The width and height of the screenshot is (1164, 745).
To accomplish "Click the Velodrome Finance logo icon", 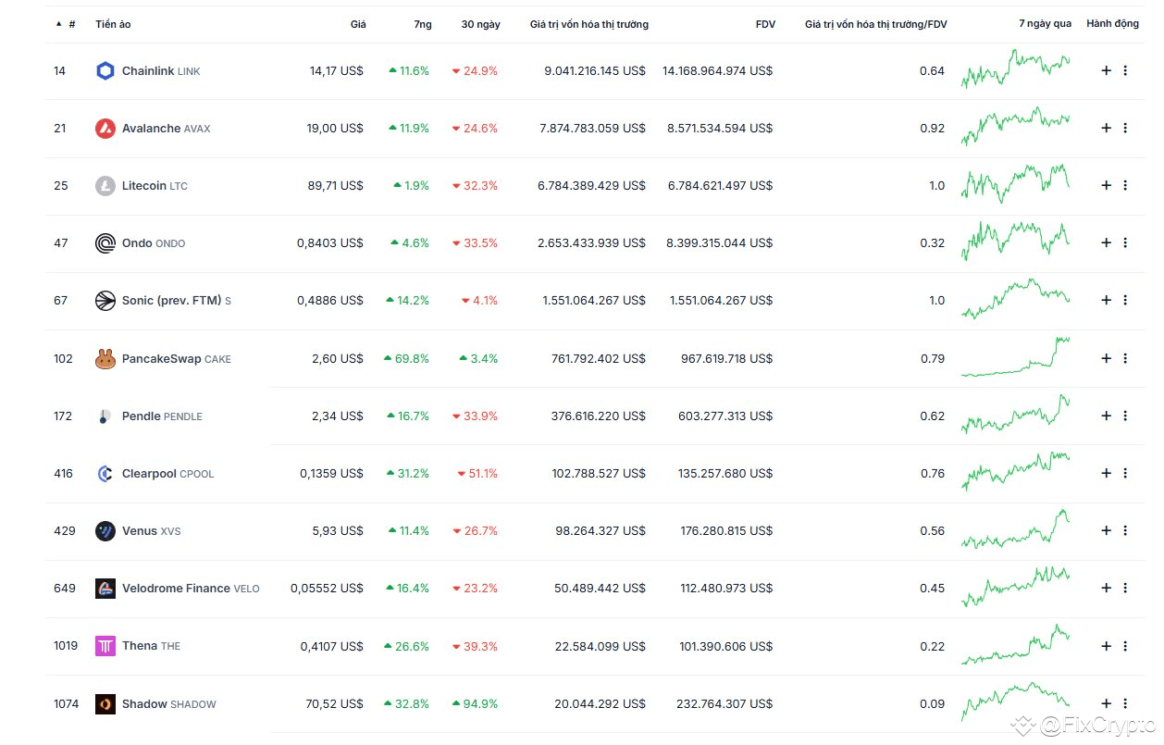I will pyautogui.click(x=105, y=588).
